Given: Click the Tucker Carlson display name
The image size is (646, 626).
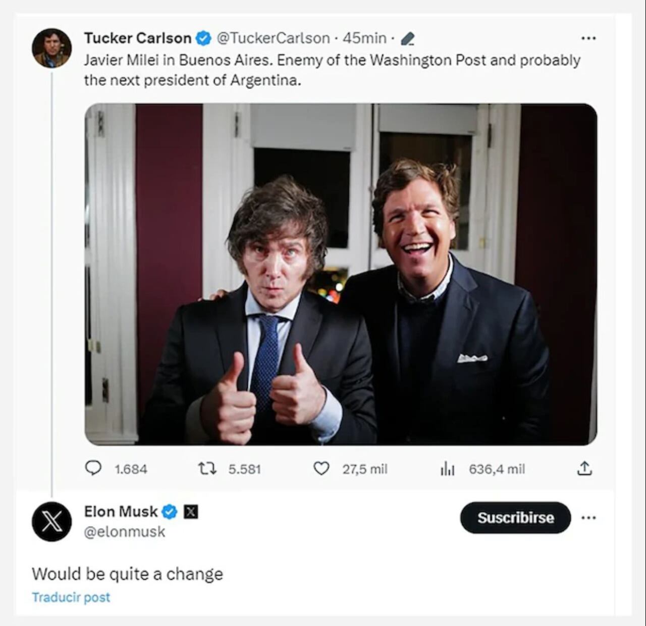Looking at the screenshot, I should (137, 38).
